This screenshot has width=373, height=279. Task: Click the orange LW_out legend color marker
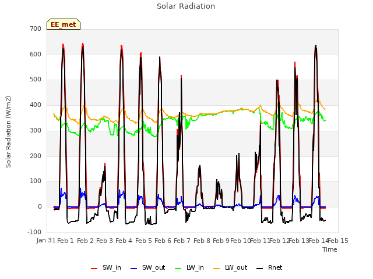pyautogui.click(x=217, y=269)
